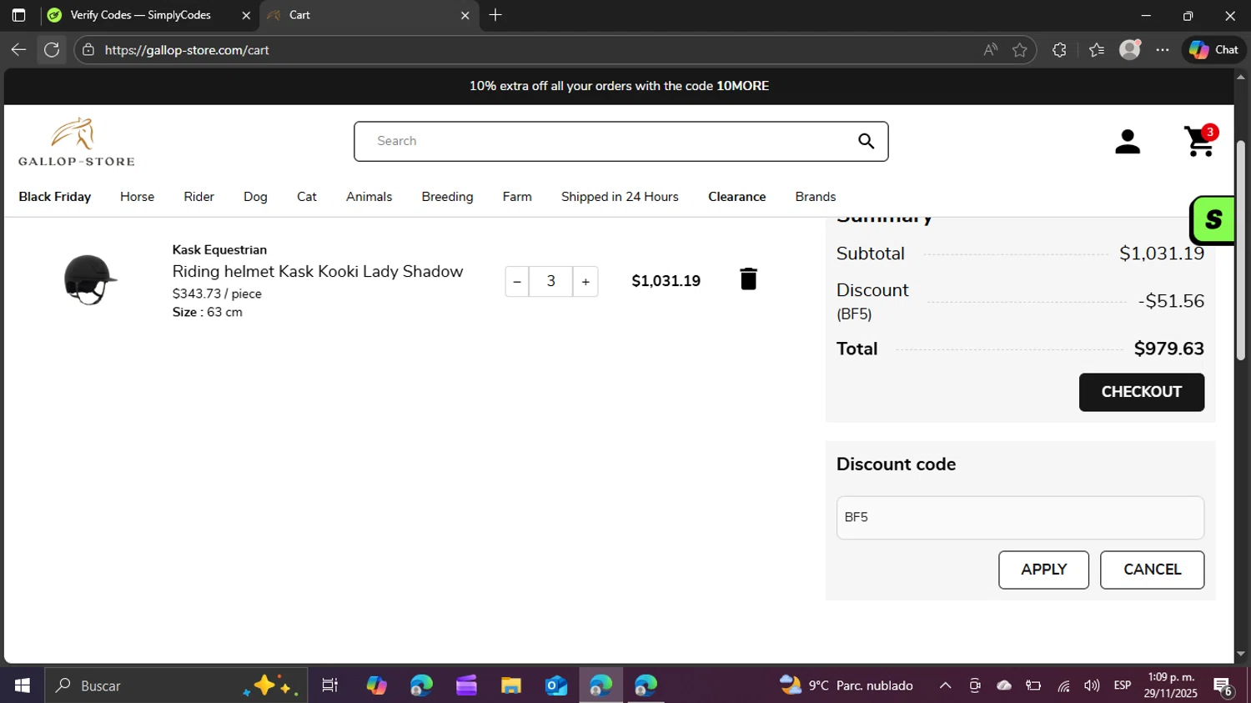Screen dimensions: 1251x703
Task: Click the search magnifier icon
Action: (867, 141)
